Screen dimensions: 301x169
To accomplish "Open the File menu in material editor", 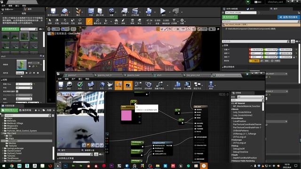I will click(60, 79).
